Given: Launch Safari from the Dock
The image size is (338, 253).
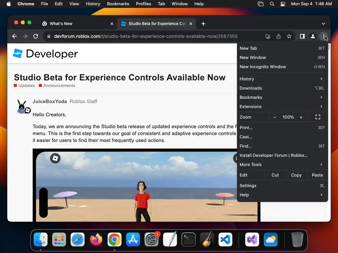Looking at the screenshot, I should pyautogui.click(x=78, y=239).
